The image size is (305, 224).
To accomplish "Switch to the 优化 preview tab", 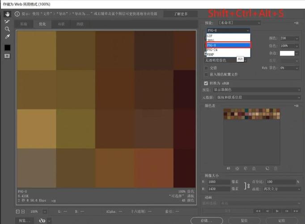I will point(42,24).
